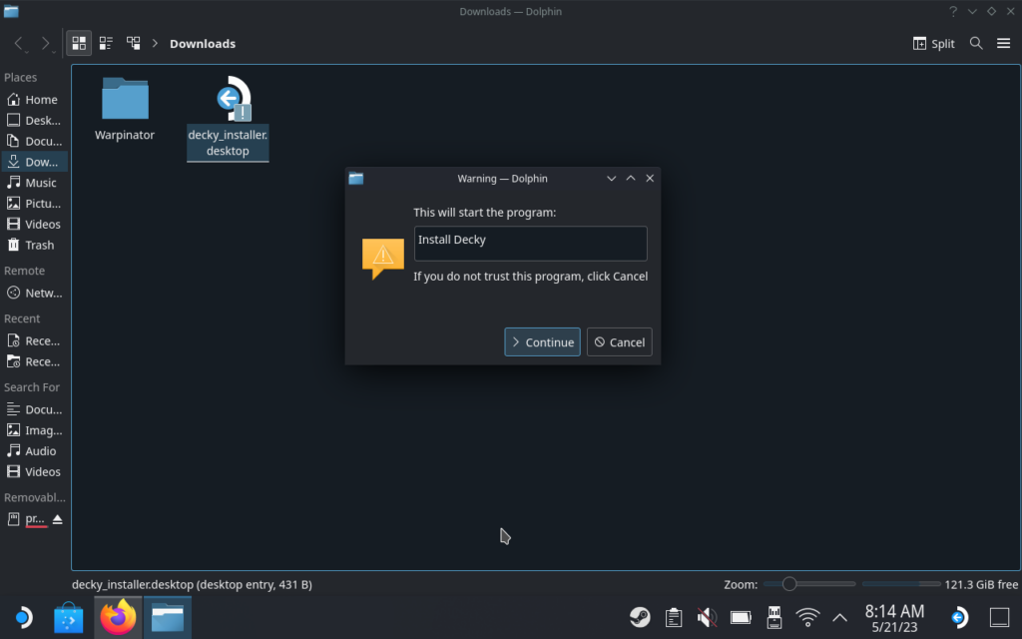Open the Dolphin hamburger menu
This screenshot has height=639, width=1022.
click(1004, 43)
